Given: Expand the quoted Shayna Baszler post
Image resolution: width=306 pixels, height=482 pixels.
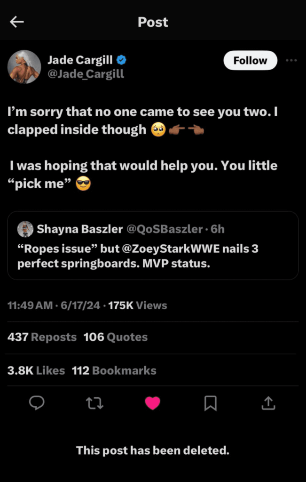Looking at the screenshot, I should point(153,247).
